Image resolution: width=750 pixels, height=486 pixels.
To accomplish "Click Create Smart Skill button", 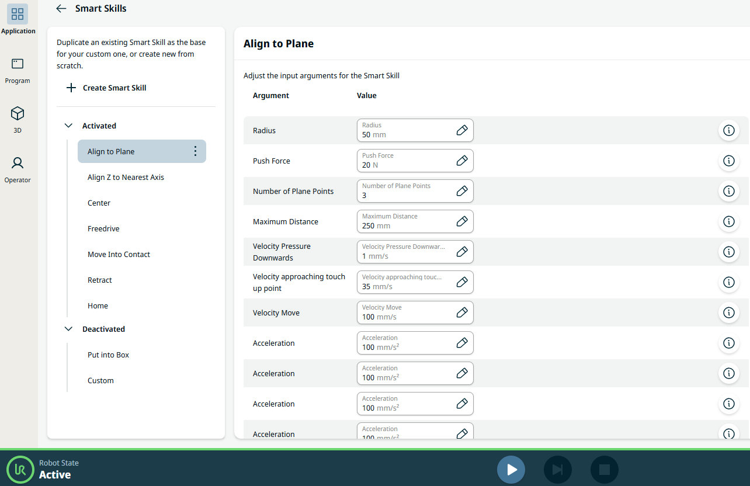I will click(x=106, y=88).
